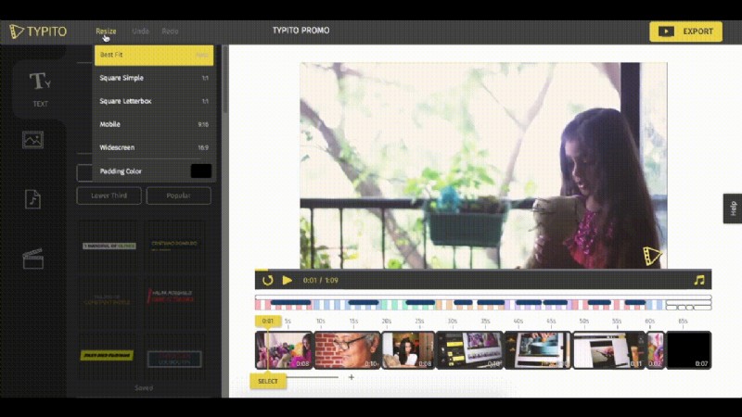Click the first text-layer bar in the overview strip

click(x=290, y=303)
